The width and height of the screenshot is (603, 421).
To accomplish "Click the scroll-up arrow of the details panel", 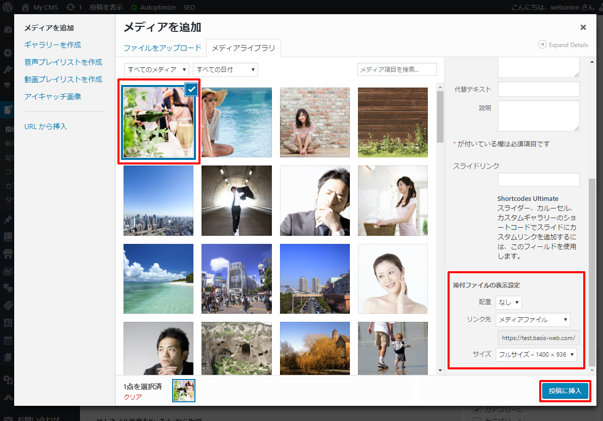I will [x=592, y=62].
